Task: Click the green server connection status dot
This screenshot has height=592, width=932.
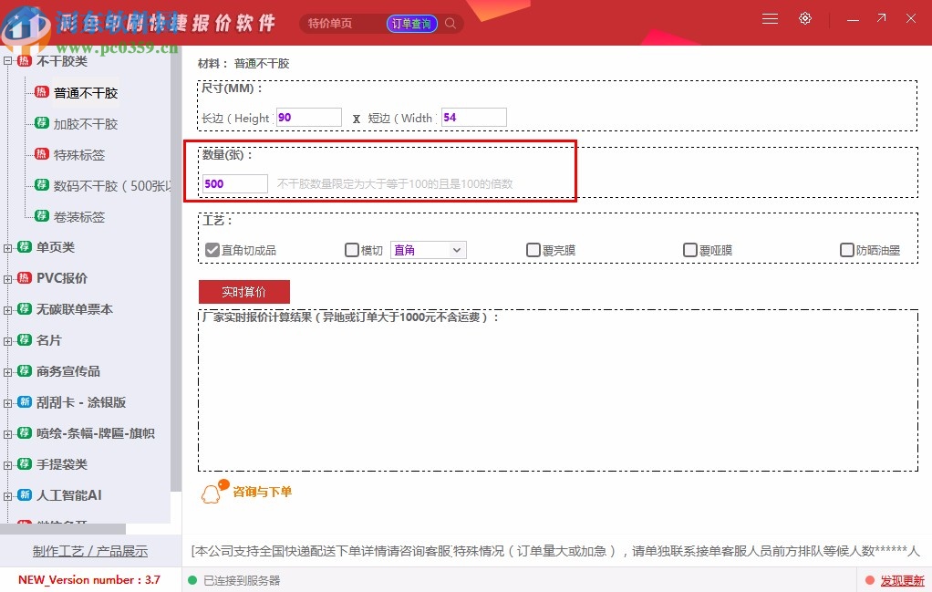Action: (x=192, y=580)
